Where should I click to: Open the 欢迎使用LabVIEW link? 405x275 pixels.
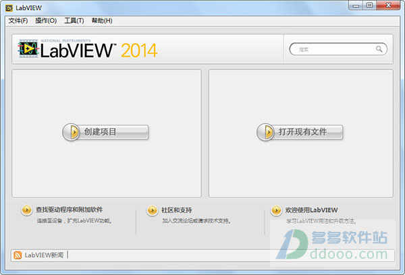click(x=311, y=210)
